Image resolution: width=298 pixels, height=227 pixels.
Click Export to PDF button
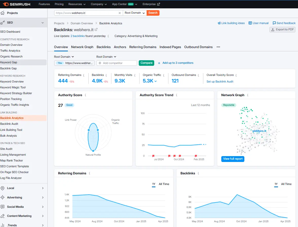tap(282, 29)
